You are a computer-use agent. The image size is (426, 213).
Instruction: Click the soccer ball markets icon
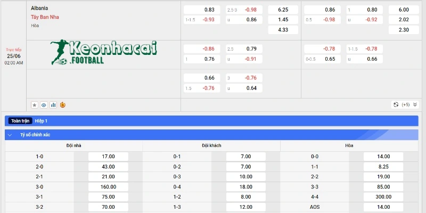tap(395, 105)
